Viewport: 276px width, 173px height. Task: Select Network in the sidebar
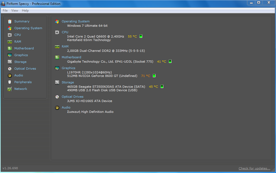21,89
